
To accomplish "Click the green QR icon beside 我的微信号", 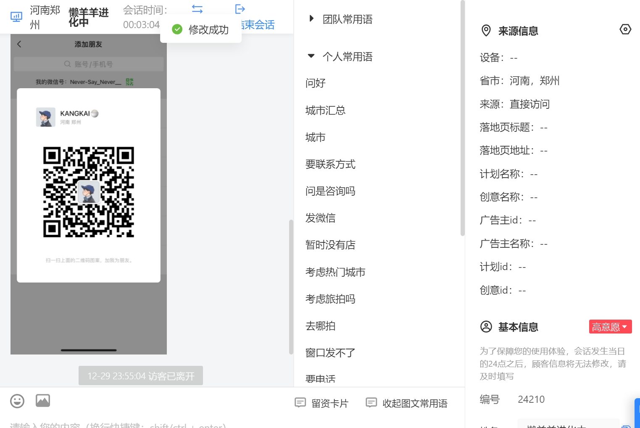I will (129, 82).
